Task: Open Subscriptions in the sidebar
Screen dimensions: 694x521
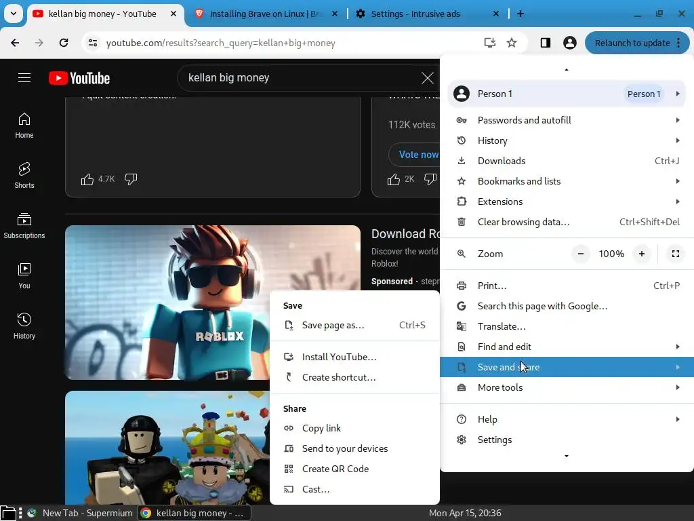Action: (24, 226)
